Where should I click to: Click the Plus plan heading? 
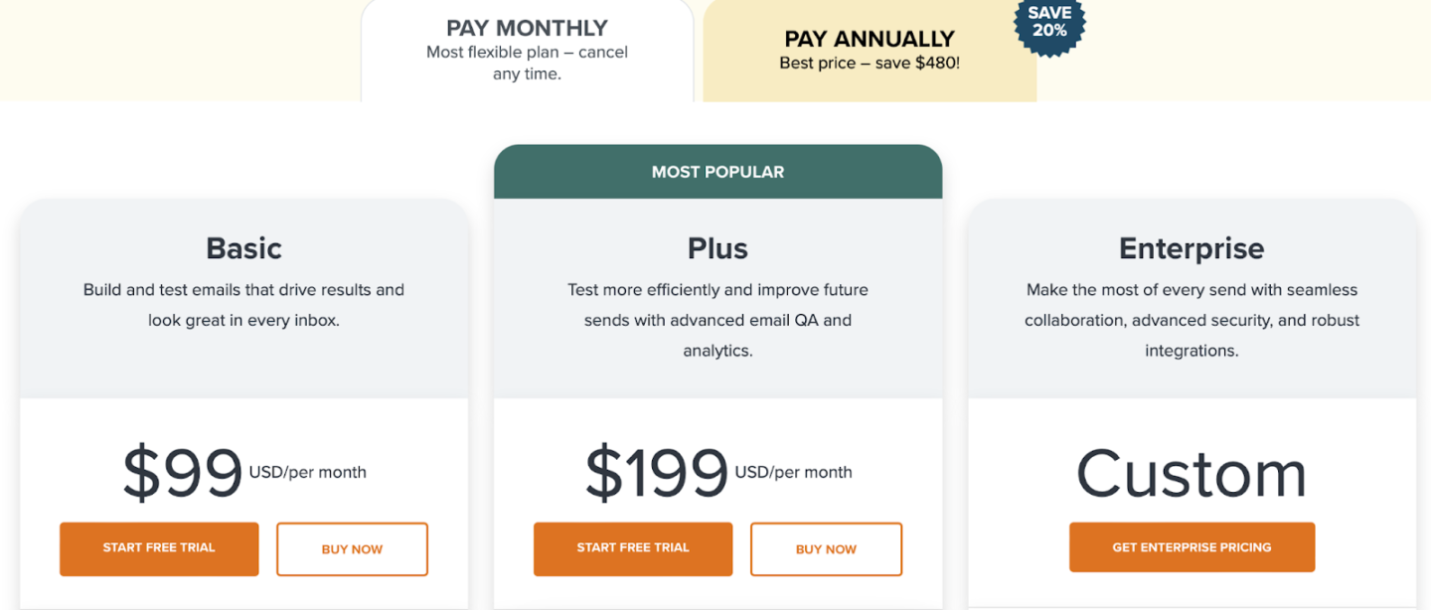click(x=717, y=248)
